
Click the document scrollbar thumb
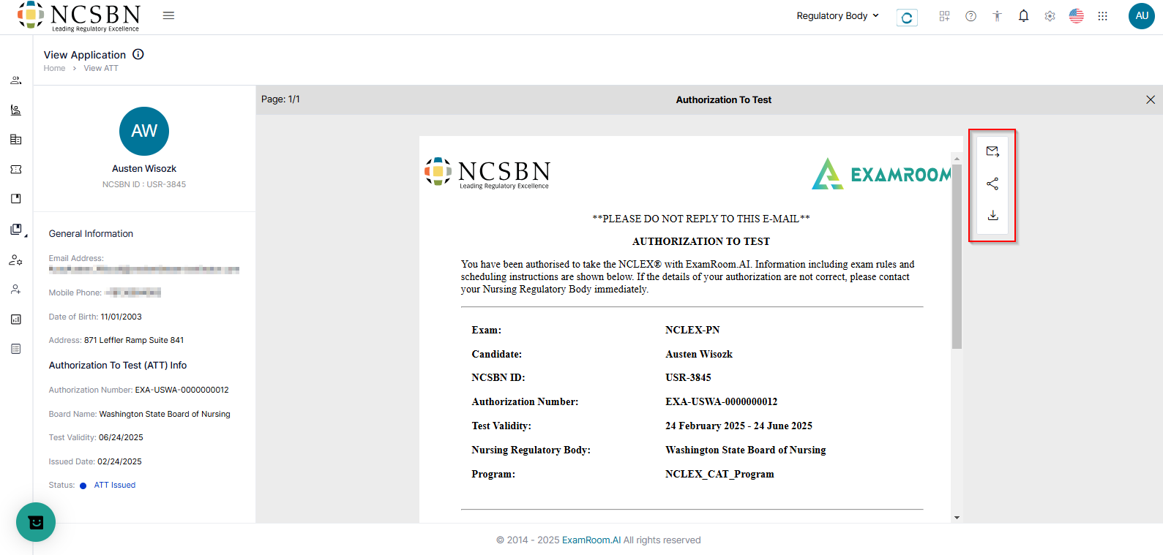pyautogui.click(x=957, y=257)
